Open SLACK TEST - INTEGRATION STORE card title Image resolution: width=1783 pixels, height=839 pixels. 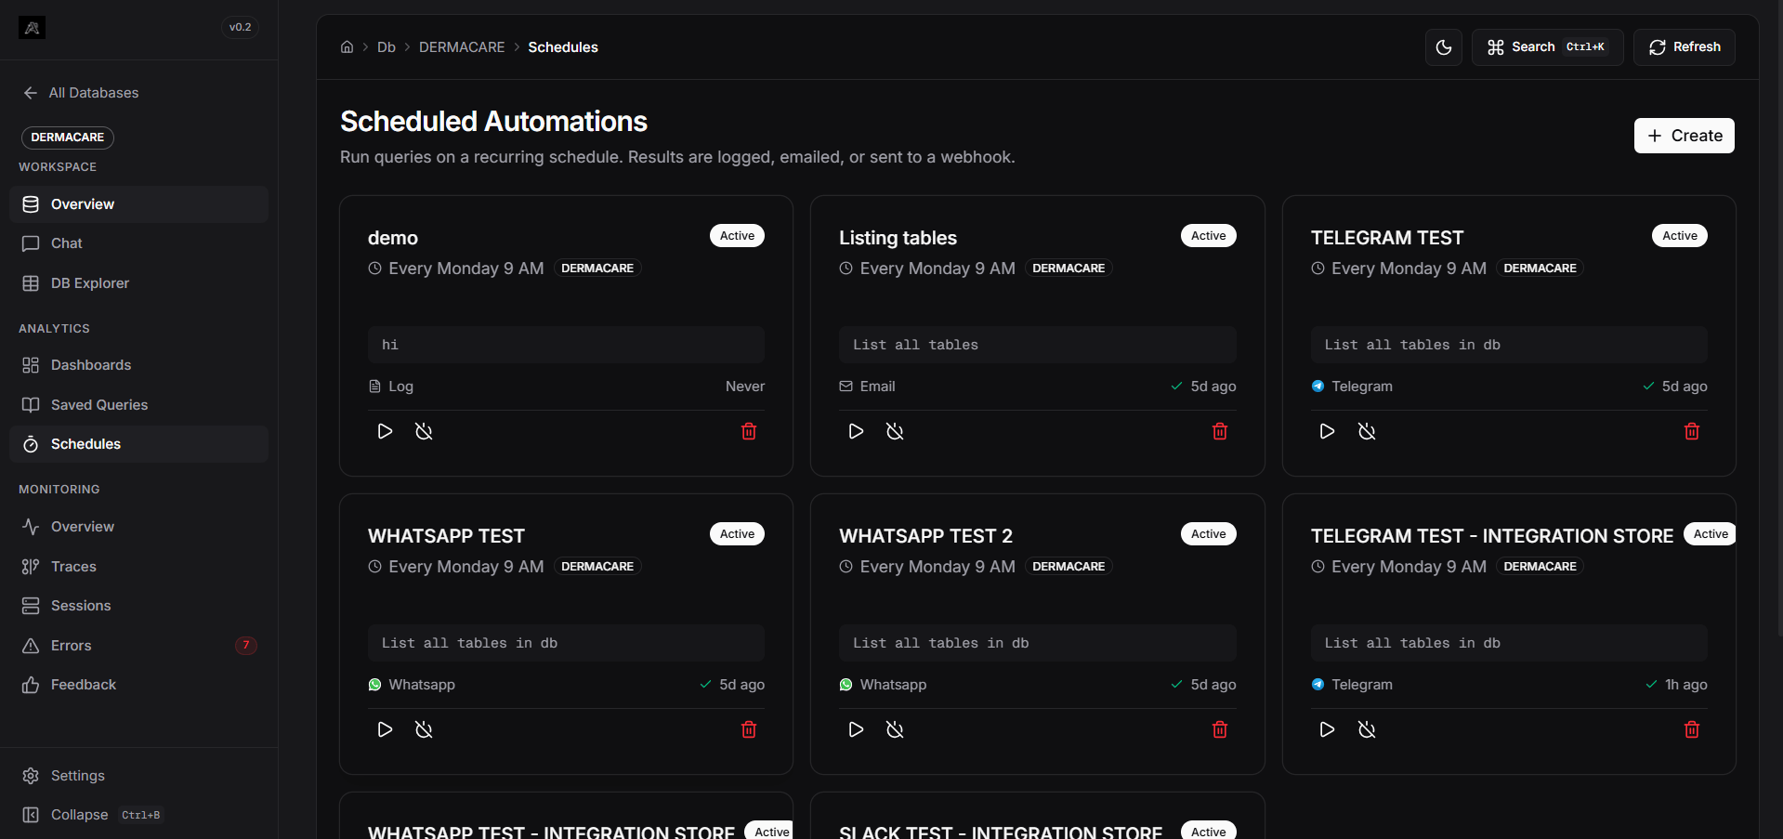(1000, 832)
